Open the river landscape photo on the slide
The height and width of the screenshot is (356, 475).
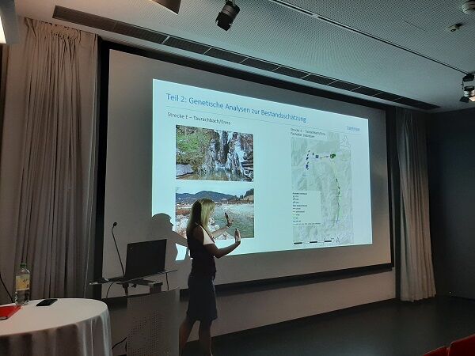pyautogui.click(x=215, y=211)
